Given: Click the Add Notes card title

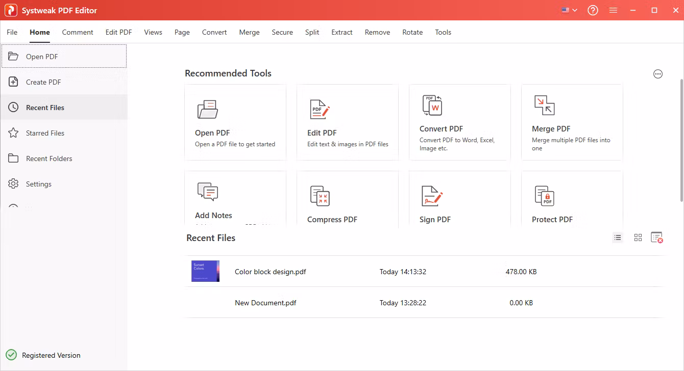Looking at the screenshot, I should (x=213, y=216).
